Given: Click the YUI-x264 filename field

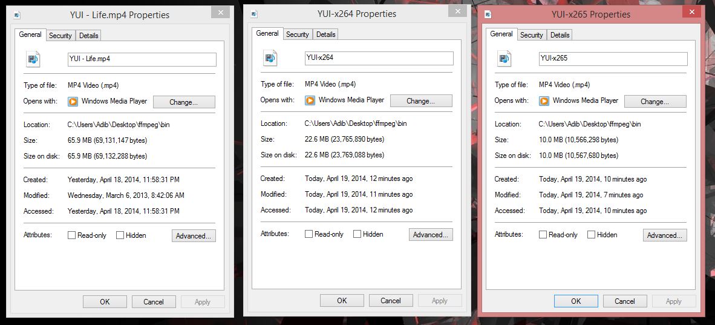Looking at the screenshot, I should (x=379, y=58).
